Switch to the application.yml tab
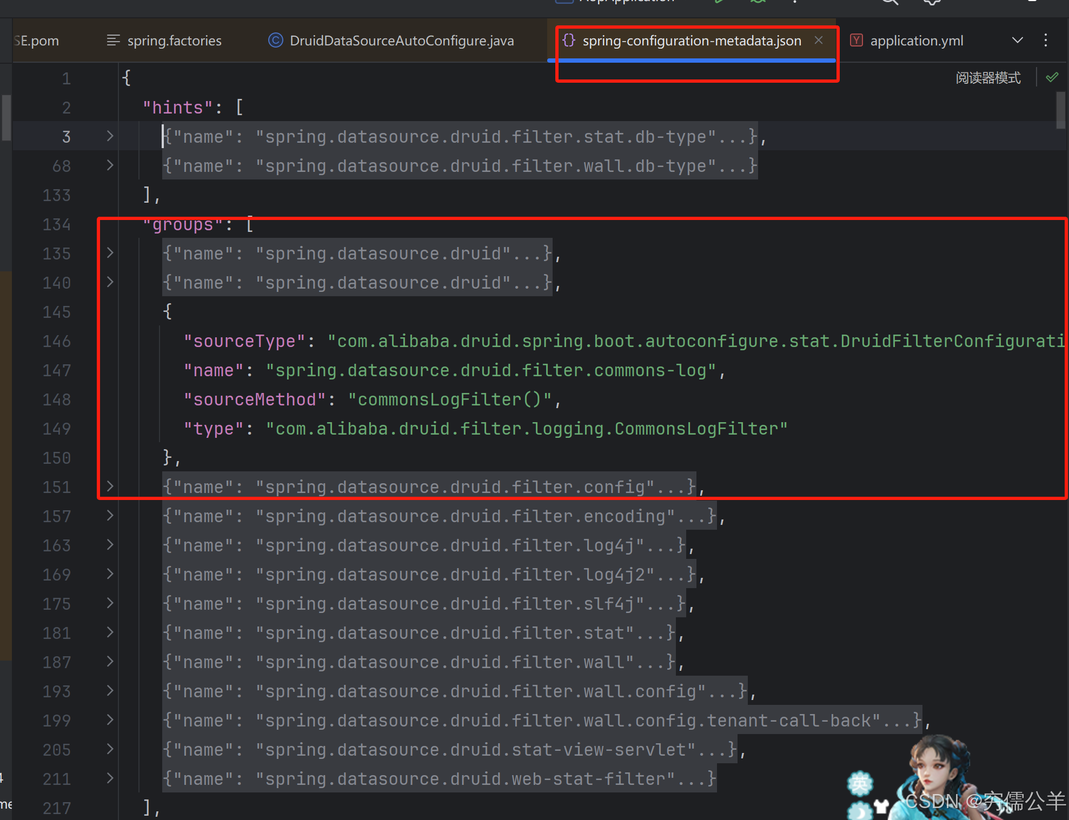The height and width of the screenshot is (820, 1069). click(916, 41)
